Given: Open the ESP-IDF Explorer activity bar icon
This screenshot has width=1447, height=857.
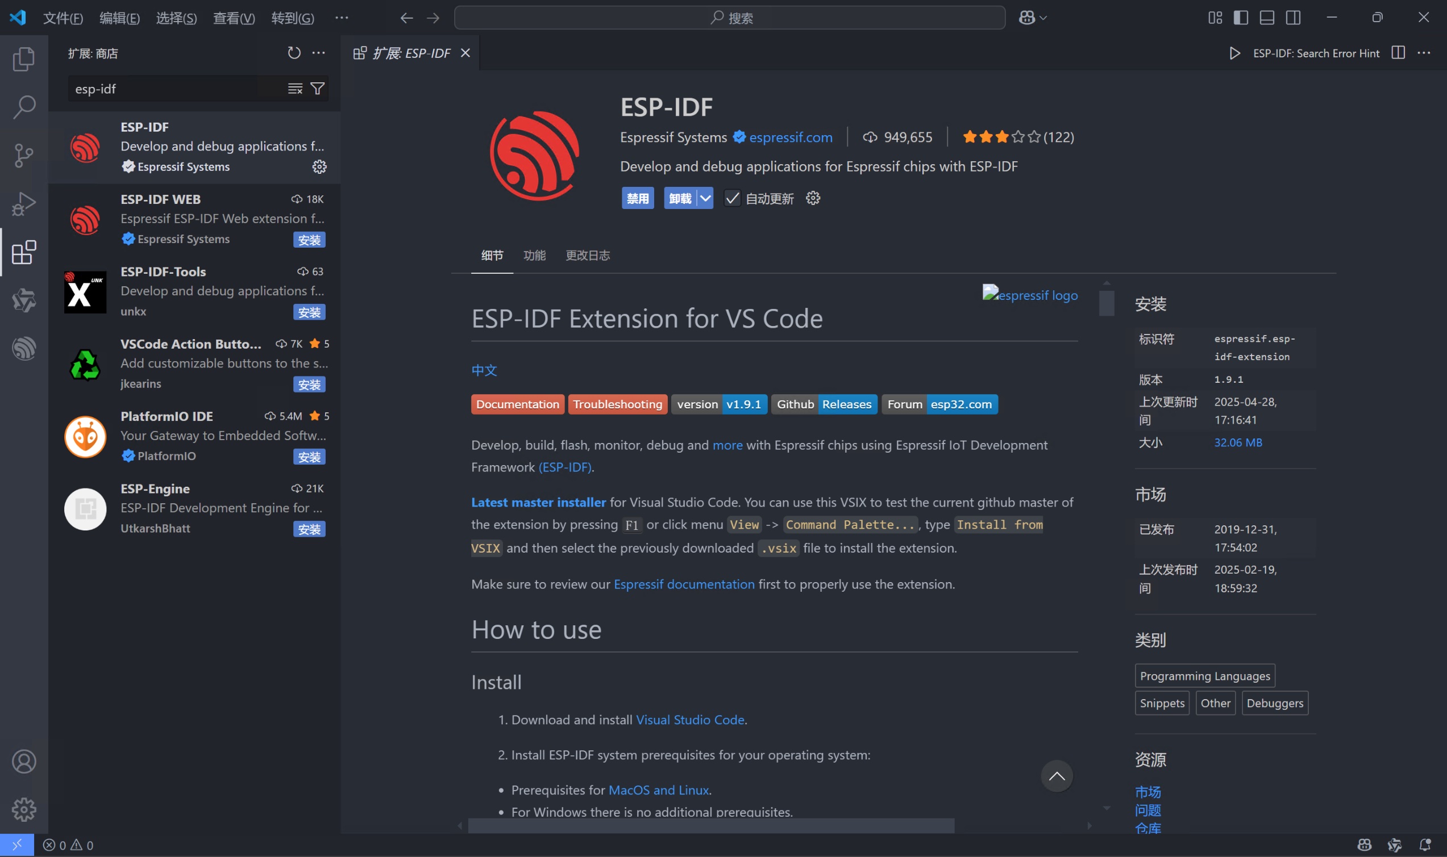Looking at the screenshot, I should tap(24, 348).
